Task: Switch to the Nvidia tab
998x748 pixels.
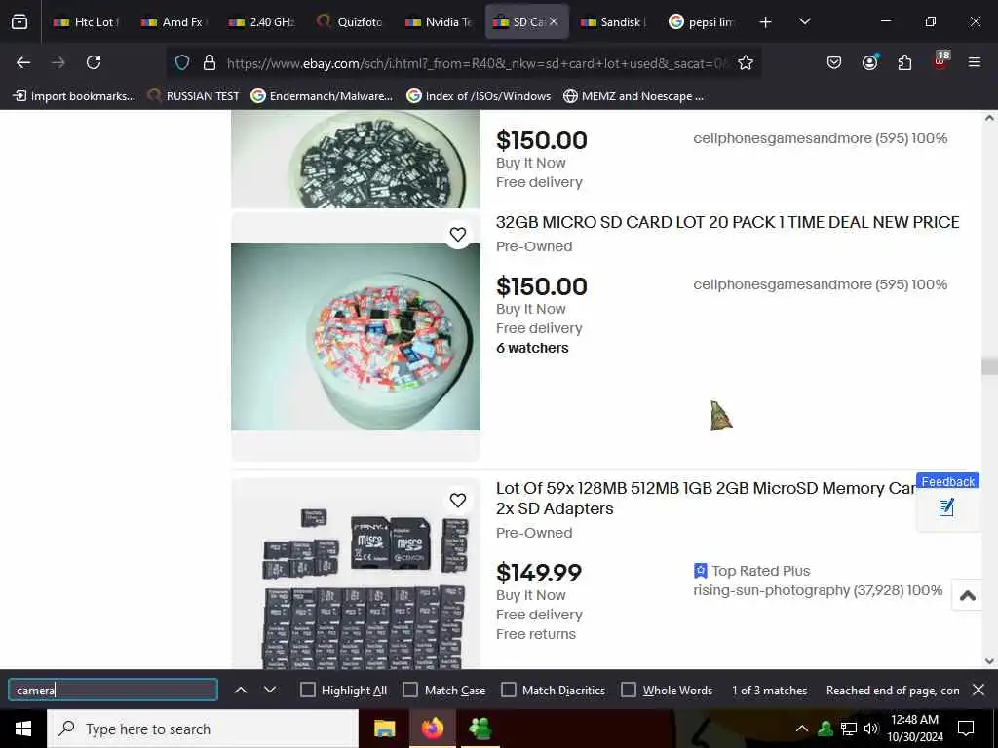Action: pos(440,22)
